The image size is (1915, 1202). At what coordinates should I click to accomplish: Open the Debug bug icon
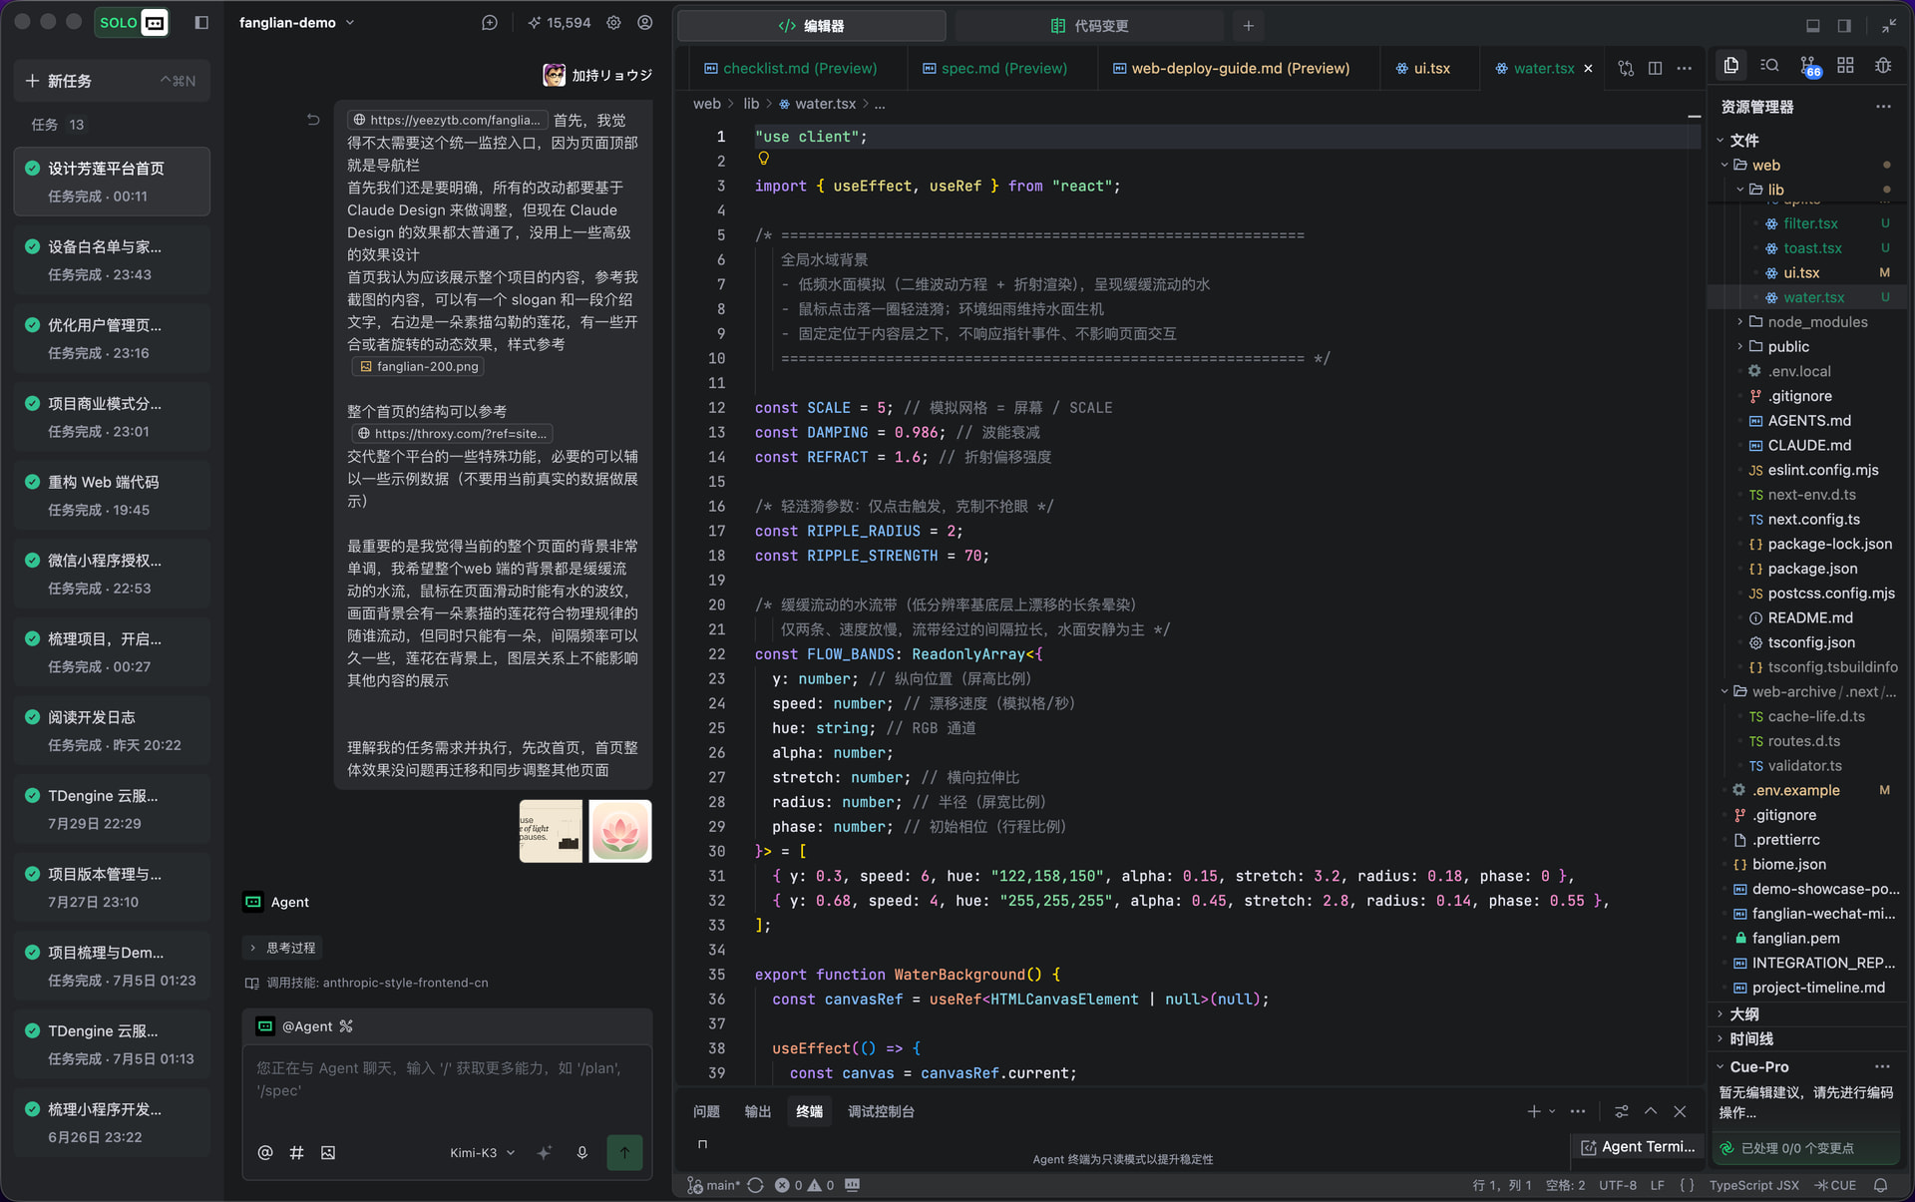[1883, 66]
